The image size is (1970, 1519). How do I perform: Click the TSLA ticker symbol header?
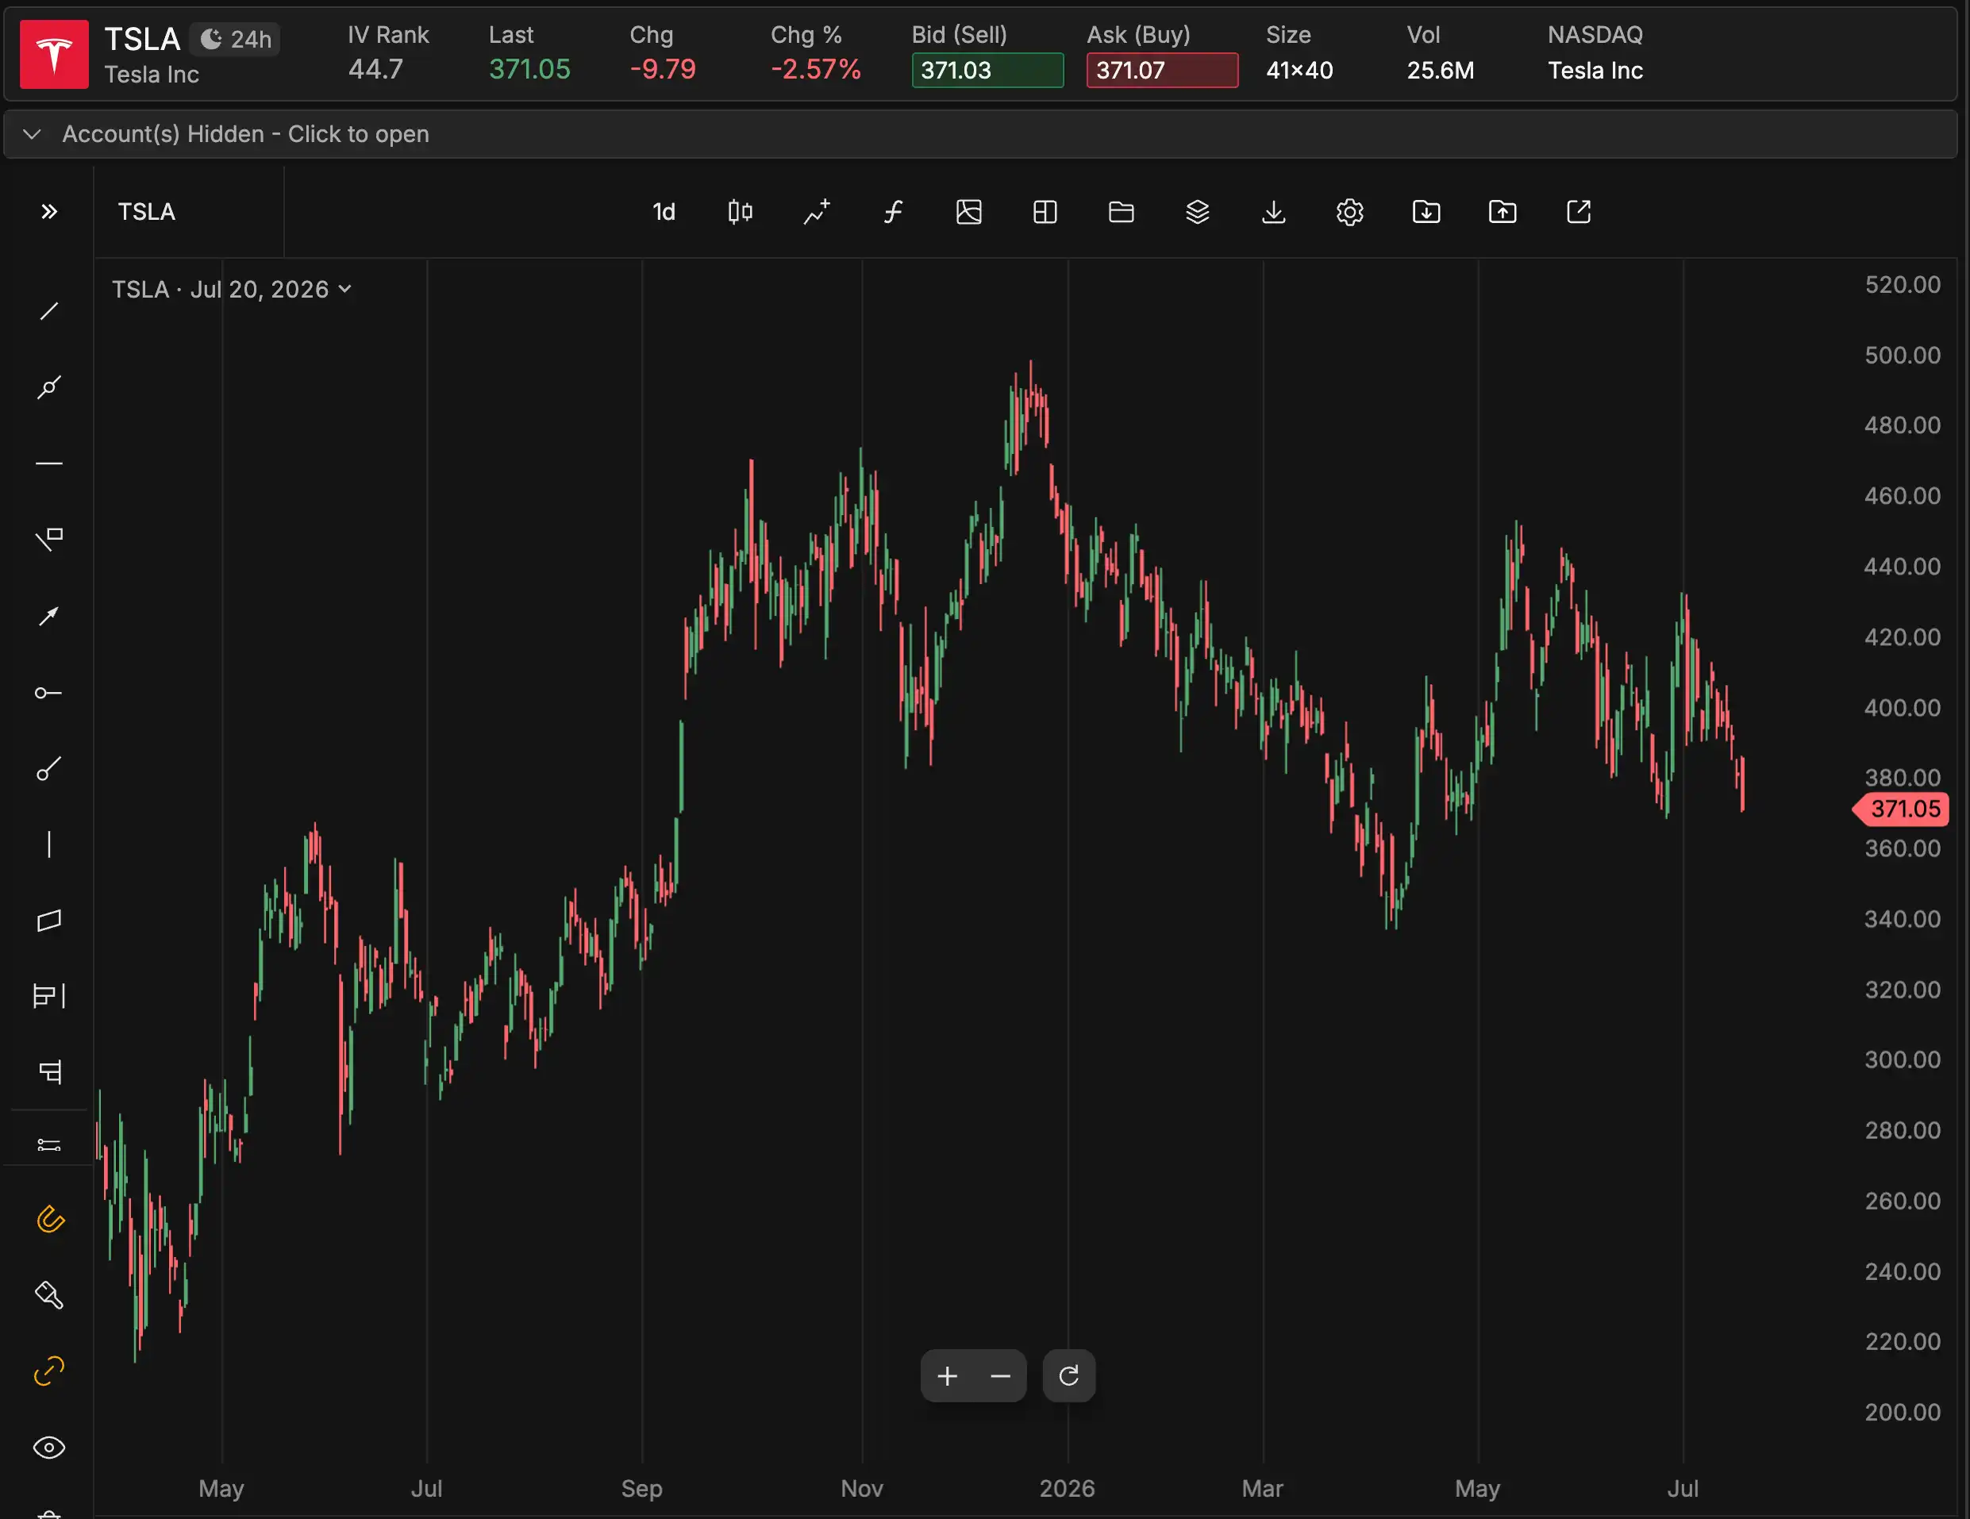pyautogui.click(x=143, y=39)
